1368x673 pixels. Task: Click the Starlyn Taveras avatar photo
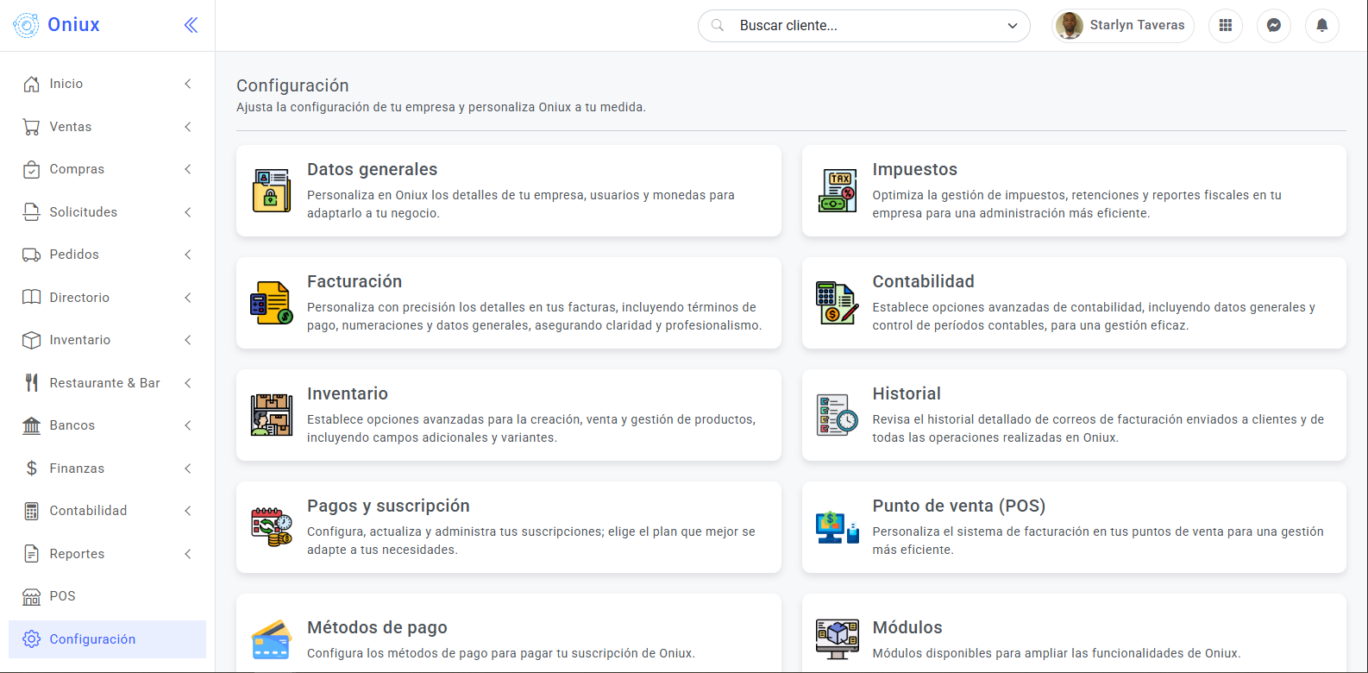[x=1070, y=26]
